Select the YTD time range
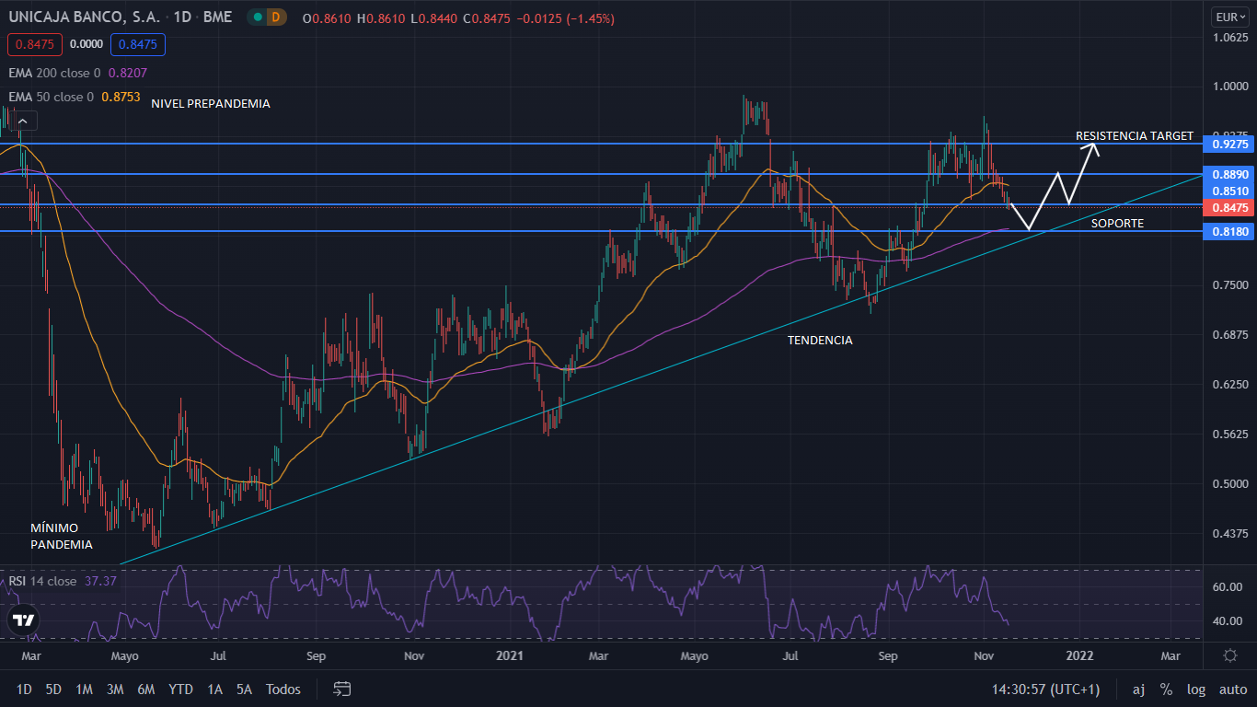Image resolution: width=1257 pixels, height=707 pixels. pyautogui.click(x=180, y=690)
